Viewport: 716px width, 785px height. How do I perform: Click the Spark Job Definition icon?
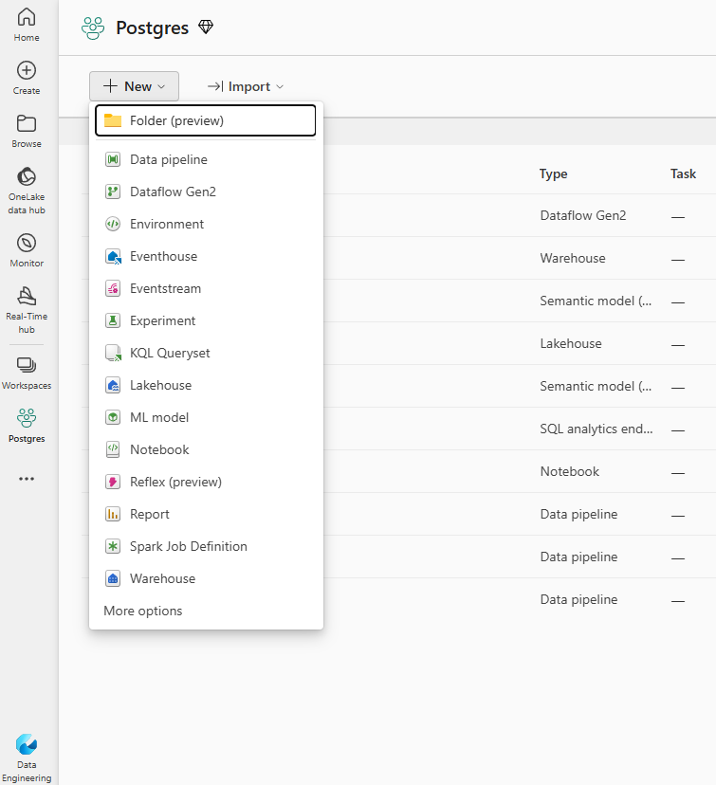pyautogui.click(x=113, y=546)
